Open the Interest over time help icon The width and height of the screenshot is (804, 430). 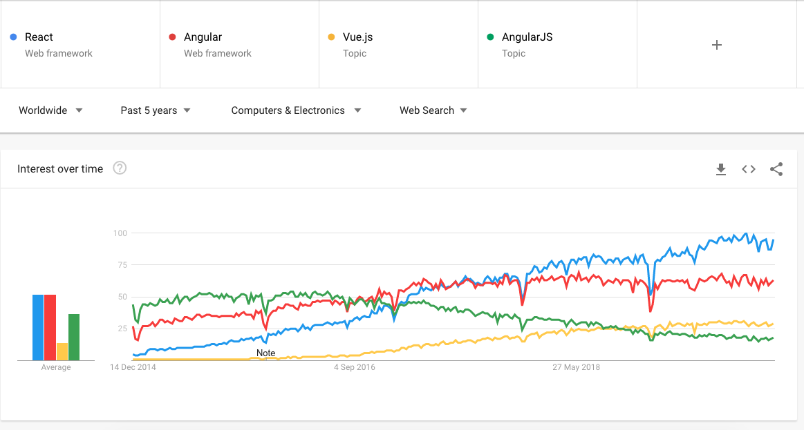(120, 168)
